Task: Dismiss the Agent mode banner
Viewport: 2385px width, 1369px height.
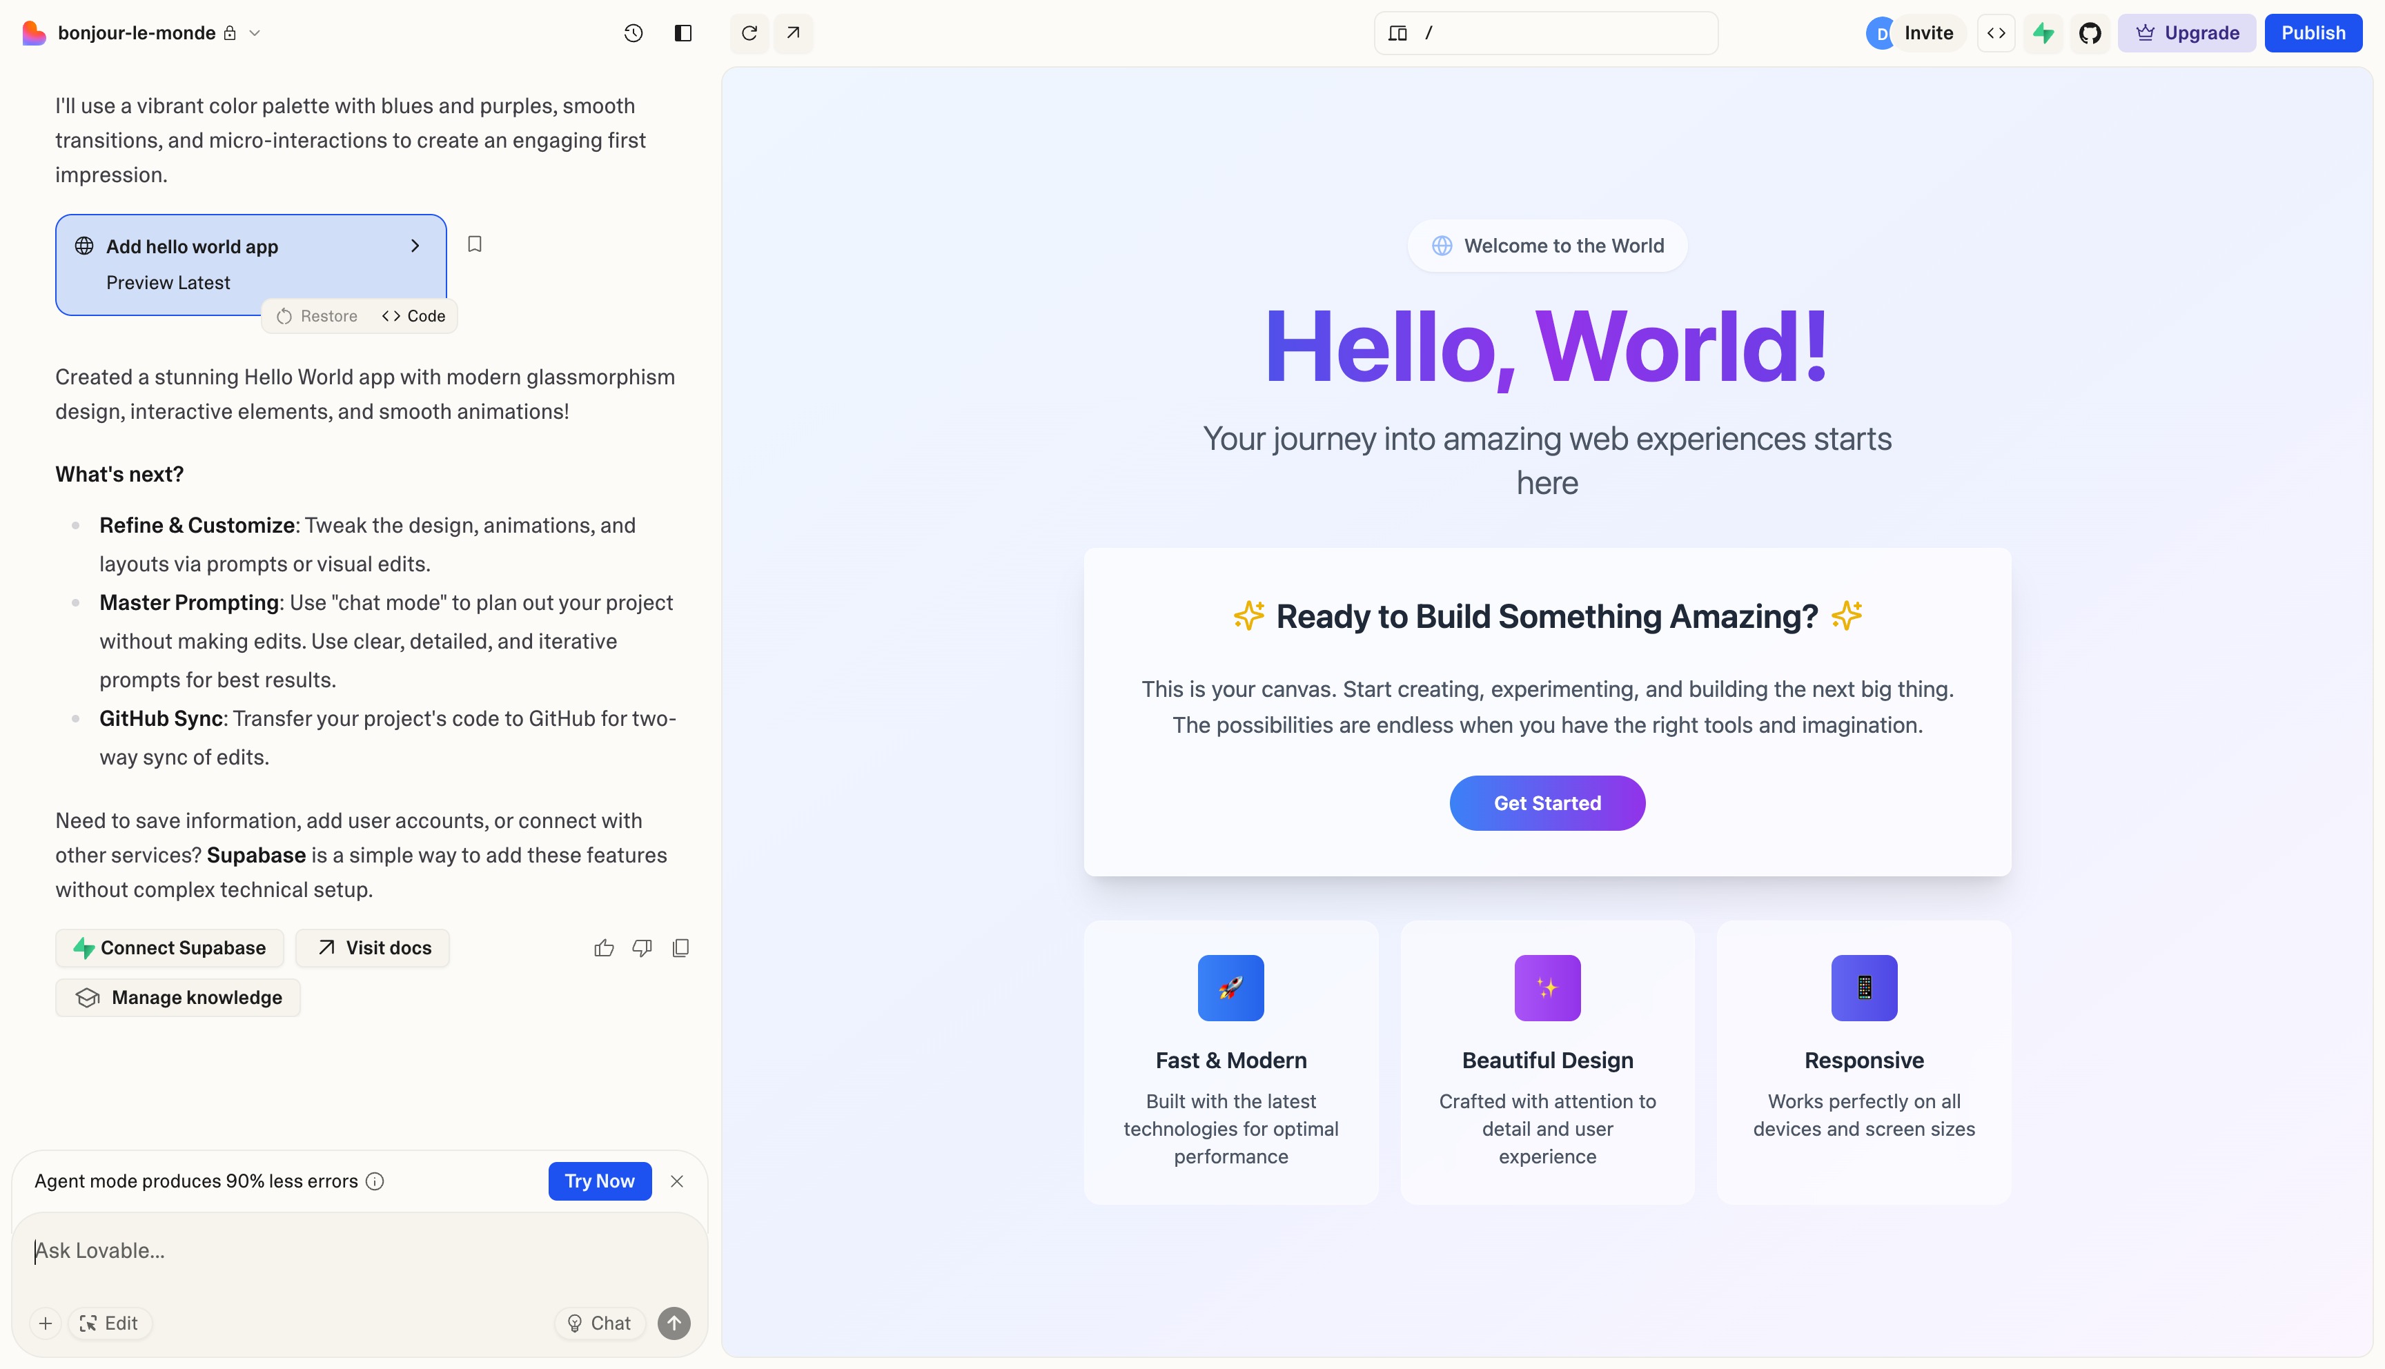Action: (x=677, y=1181)
